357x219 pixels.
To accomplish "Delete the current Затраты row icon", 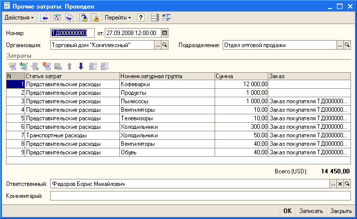I will (x=47, y=66).
